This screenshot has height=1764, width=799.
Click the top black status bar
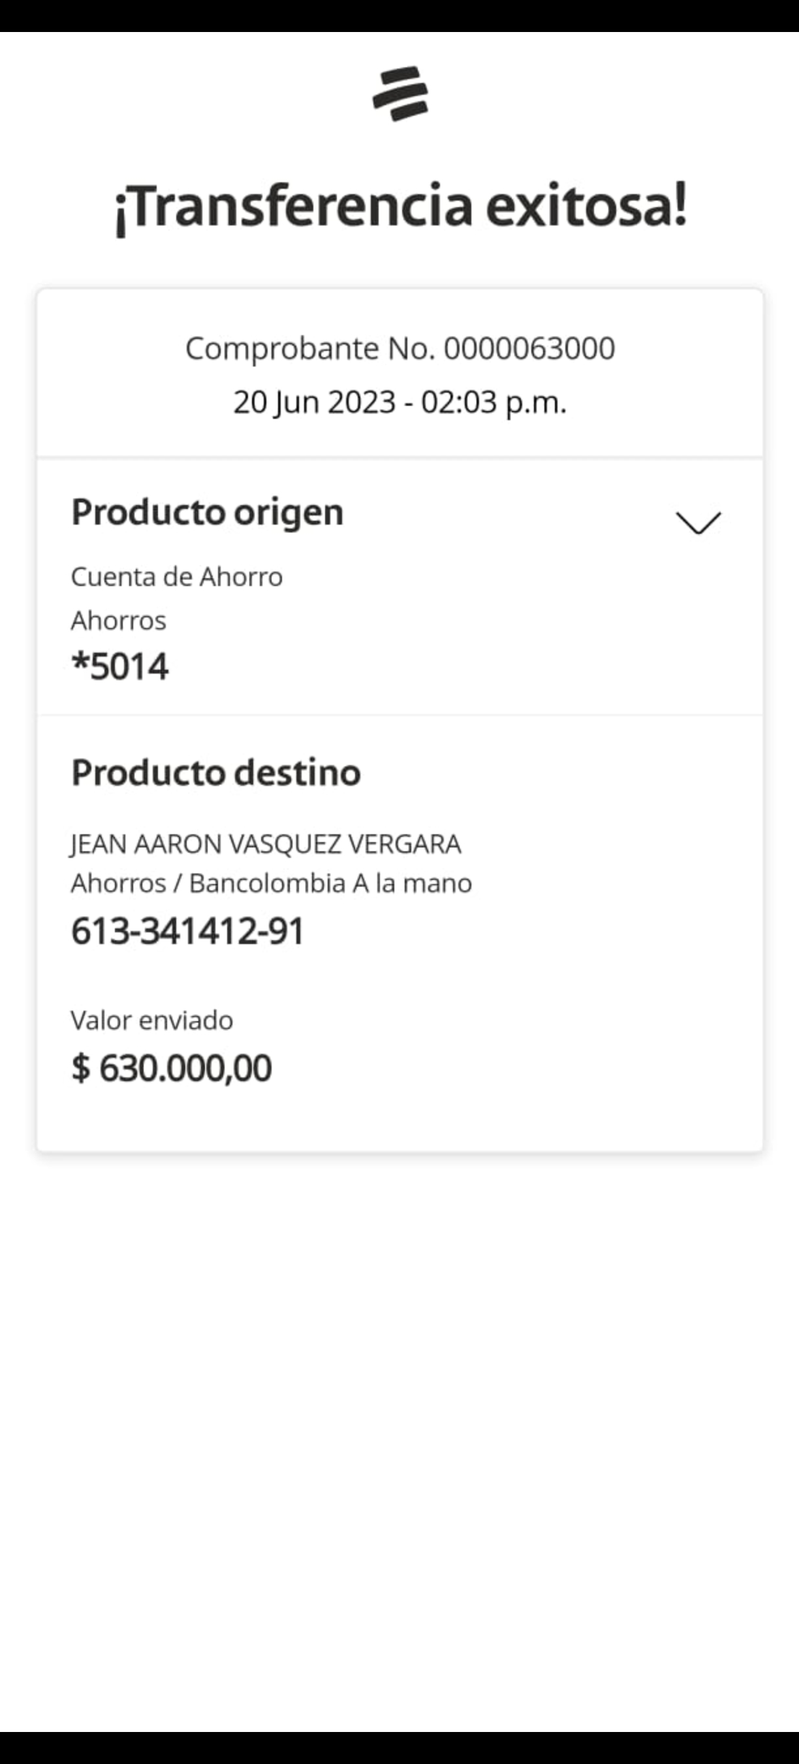click(x=399, y=15)
